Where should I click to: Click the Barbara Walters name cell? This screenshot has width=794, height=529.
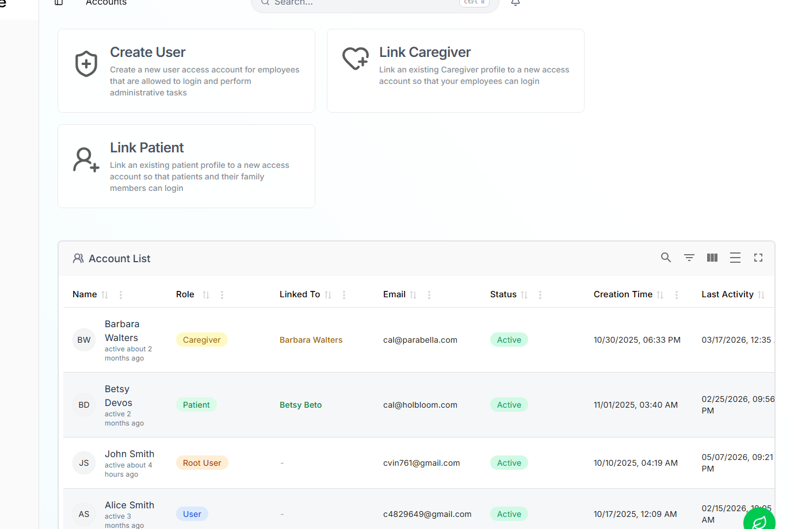coord(122,331)
